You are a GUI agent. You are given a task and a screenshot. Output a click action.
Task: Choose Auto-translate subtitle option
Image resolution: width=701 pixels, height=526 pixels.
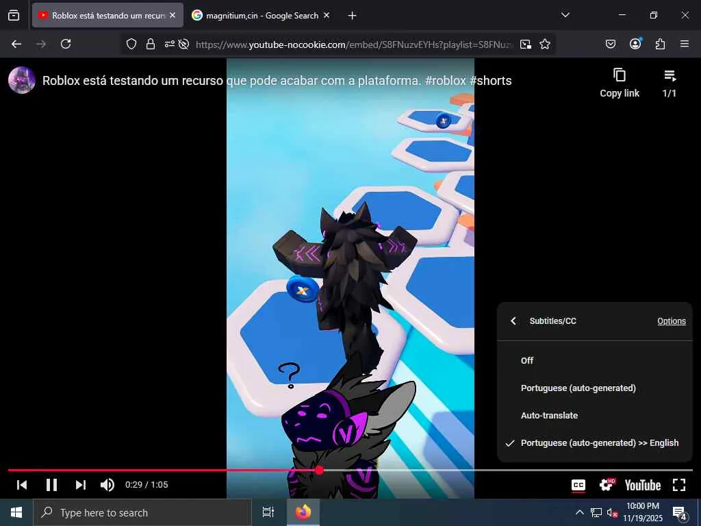(595, 416)
